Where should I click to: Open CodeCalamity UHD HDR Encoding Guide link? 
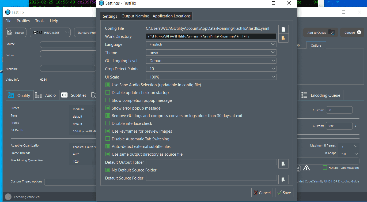(332, 181)
